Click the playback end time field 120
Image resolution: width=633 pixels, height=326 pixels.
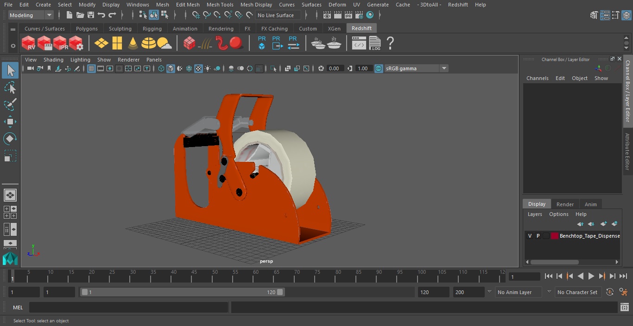click(x=433, y=292)
